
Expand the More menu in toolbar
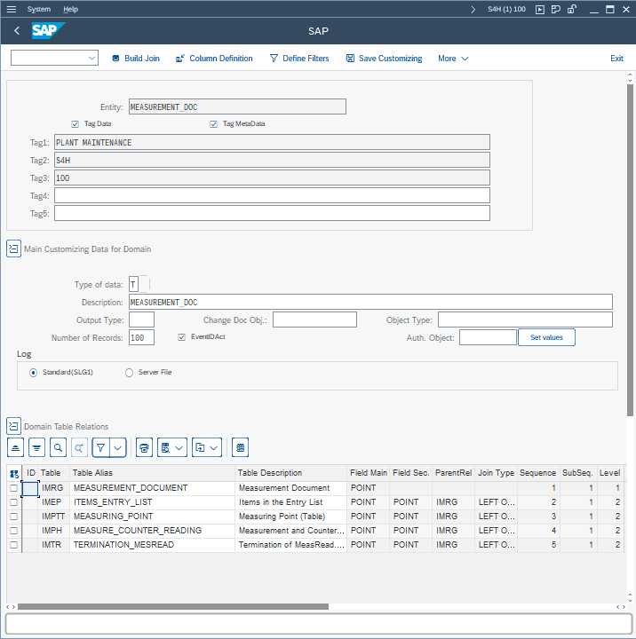point(453,59)
